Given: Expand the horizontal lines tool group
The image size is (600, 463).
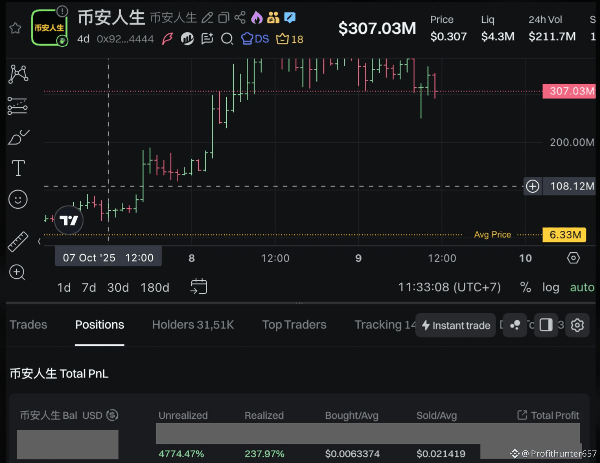Looking at the screenshot, I should click(x=17, y=106).
